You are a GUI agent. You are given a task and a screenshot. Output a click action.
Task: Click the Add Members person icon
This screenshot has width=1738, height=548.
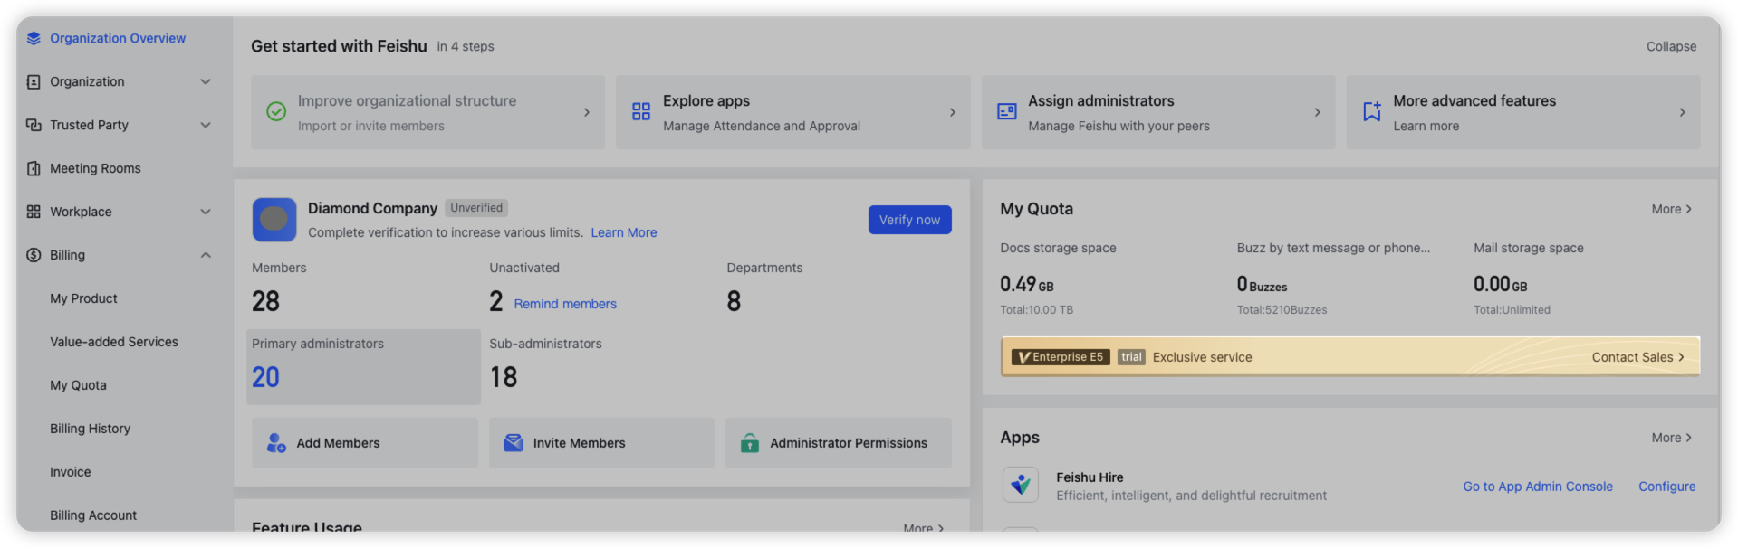pyautogui.click(x=275, y=443)
